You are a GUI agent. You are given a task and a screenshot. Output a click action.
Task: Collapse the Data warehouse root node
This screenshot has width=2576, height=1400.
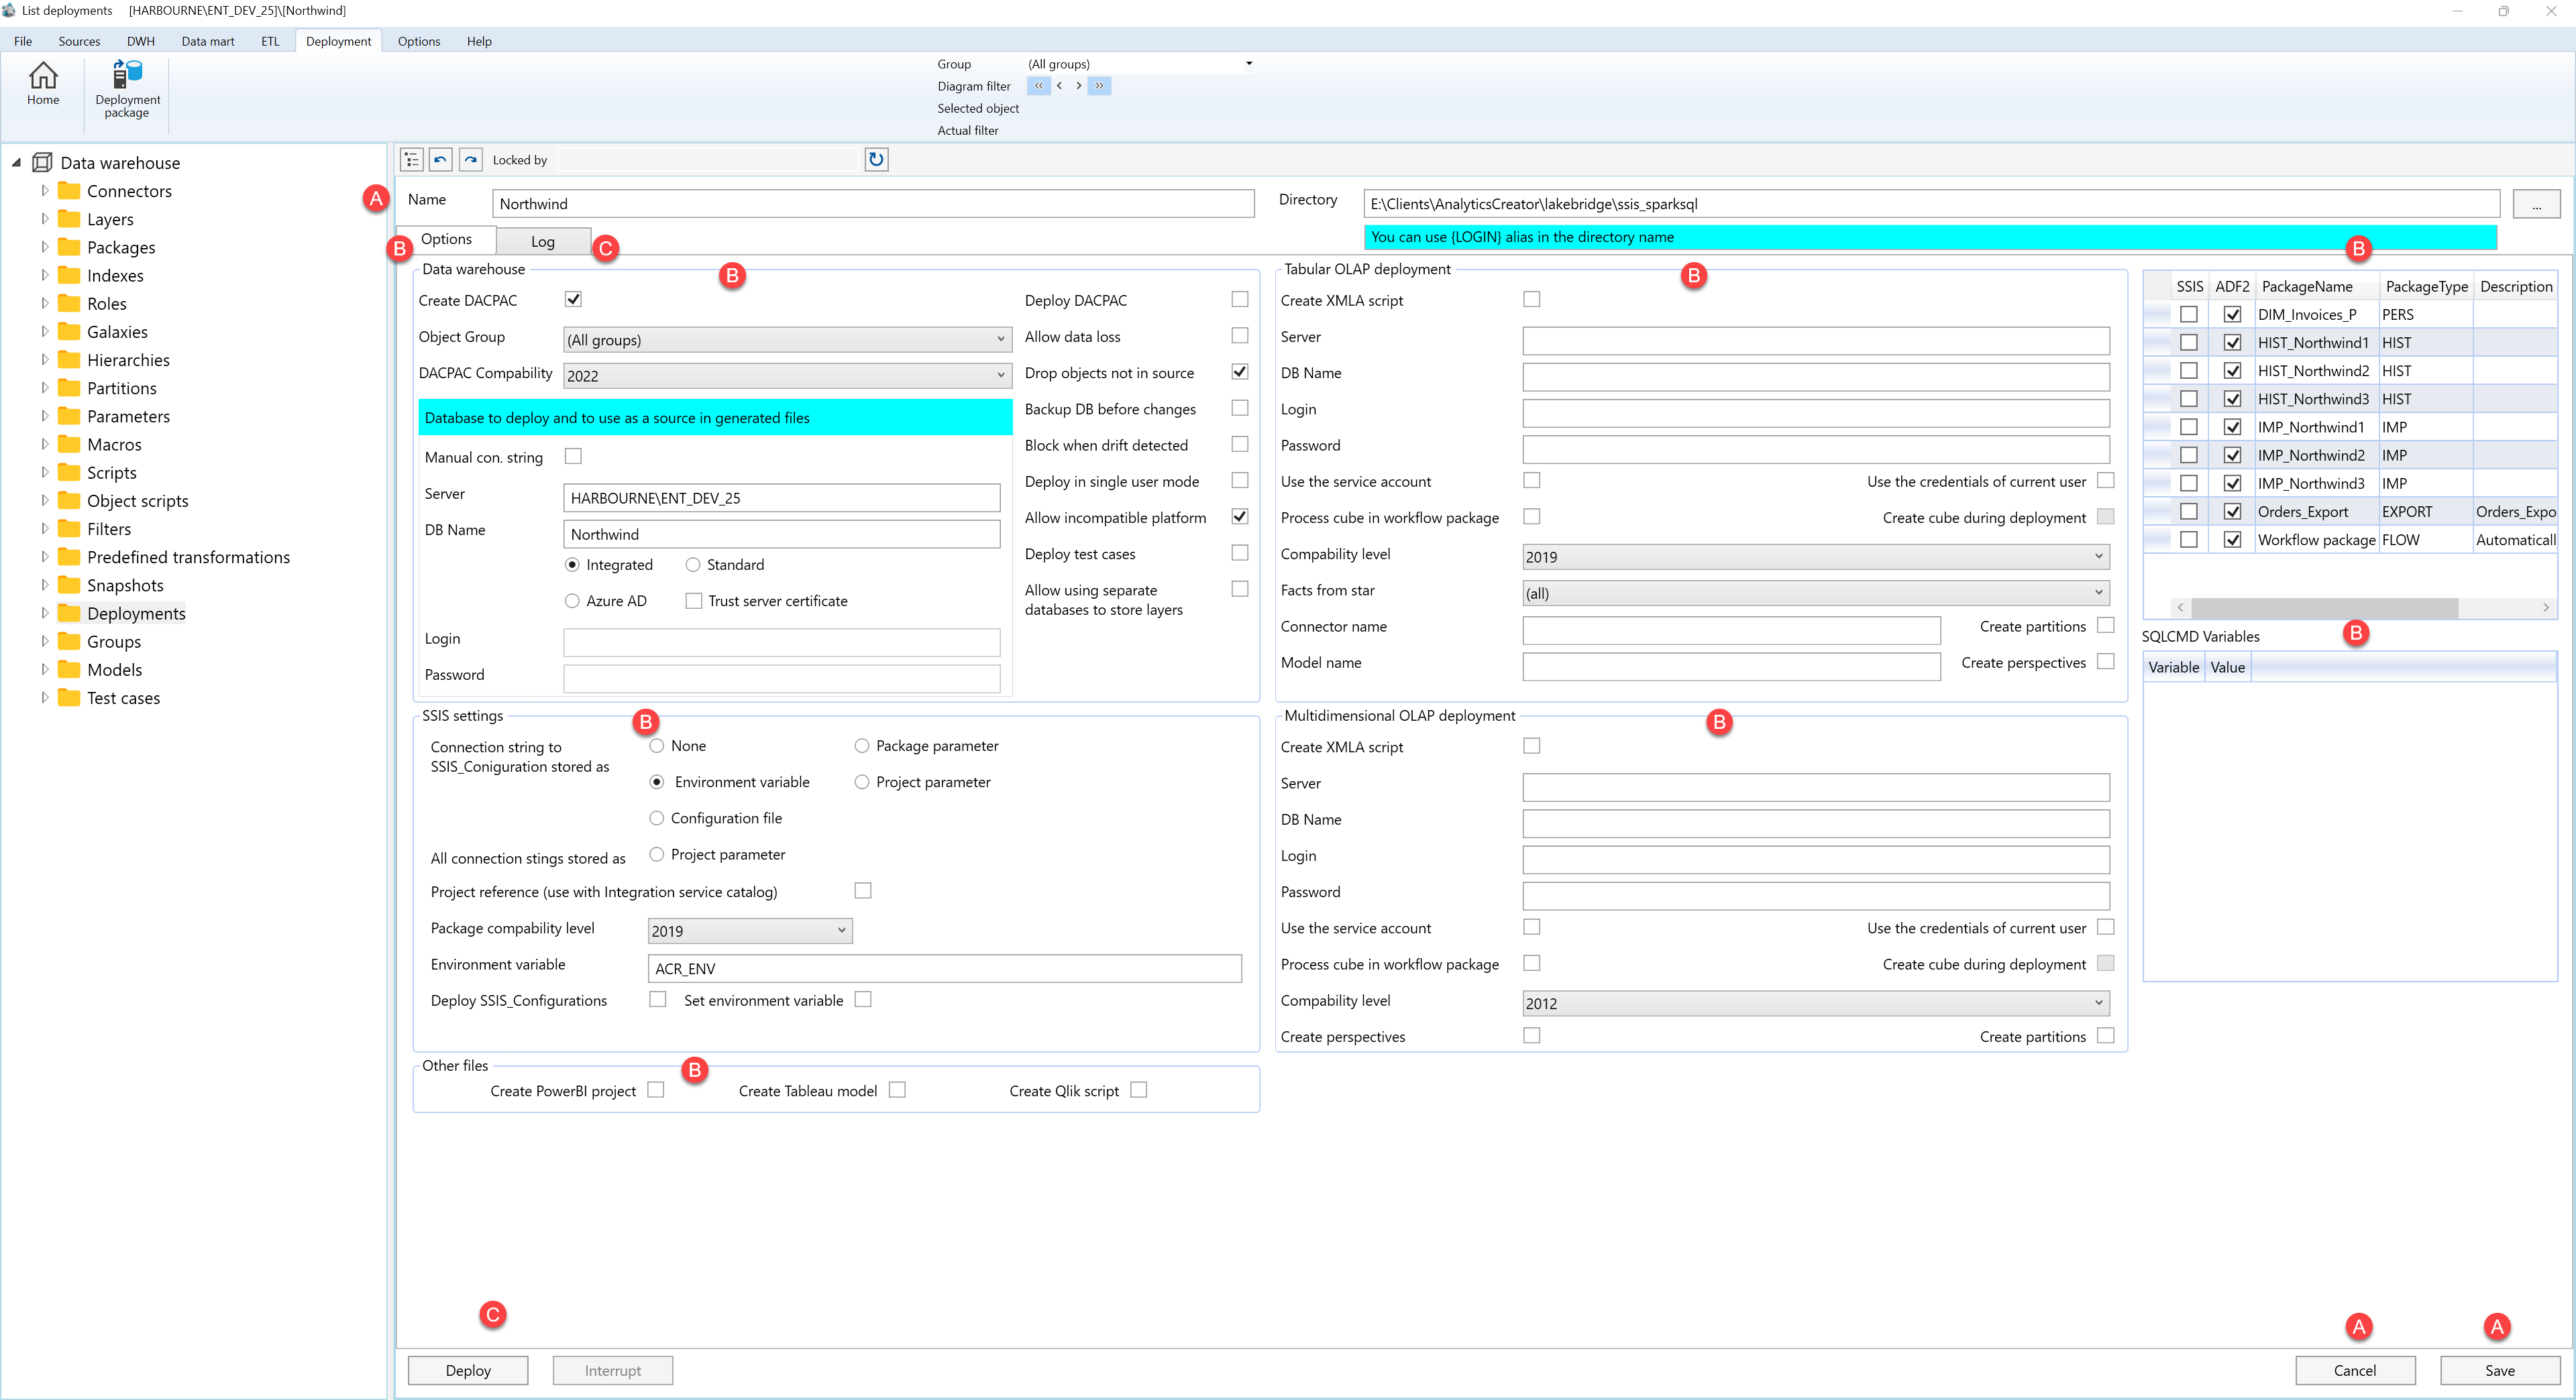point(17,162)
